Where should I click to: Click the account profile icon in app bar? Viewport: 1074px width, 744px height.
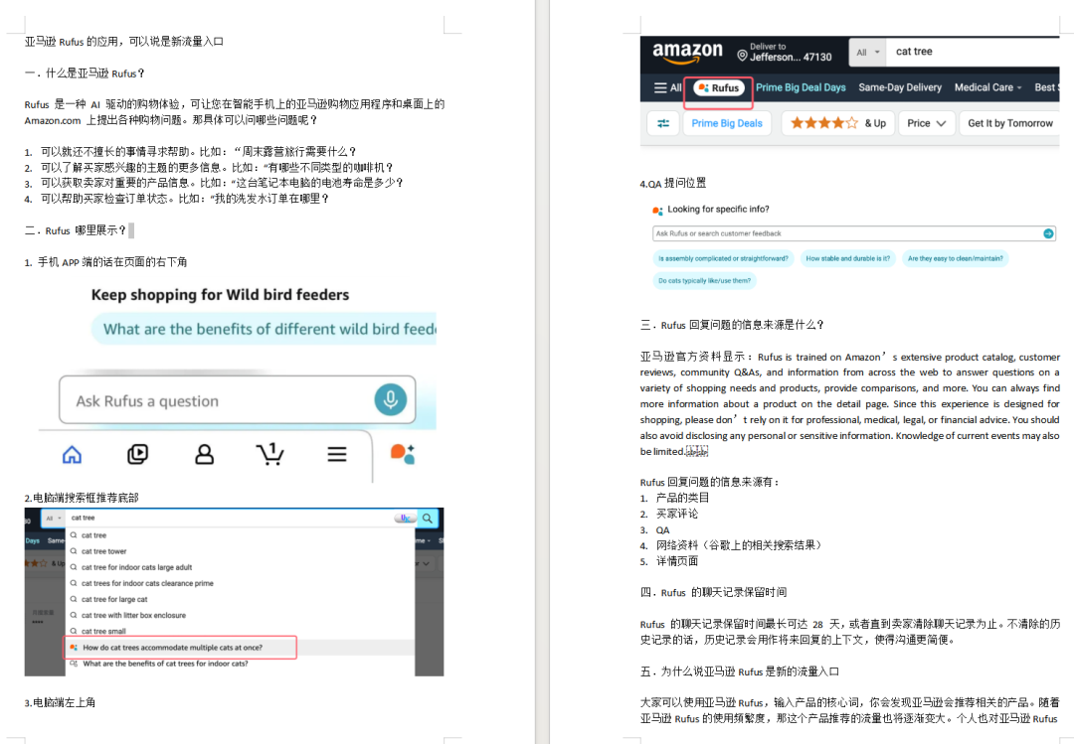[x=204, y=454]
